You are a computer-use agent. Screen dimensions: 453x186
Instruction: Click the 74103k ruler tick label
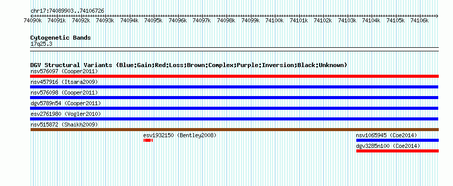[347, 20]
